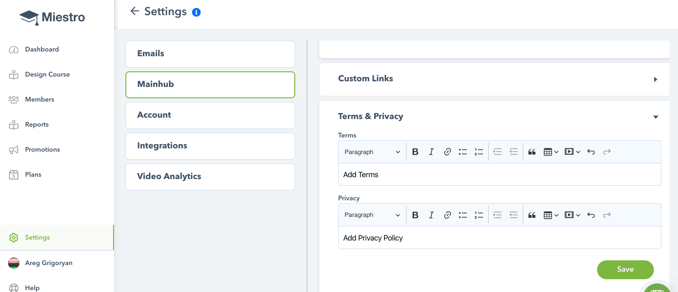Click the green Save button

point(625,269)
